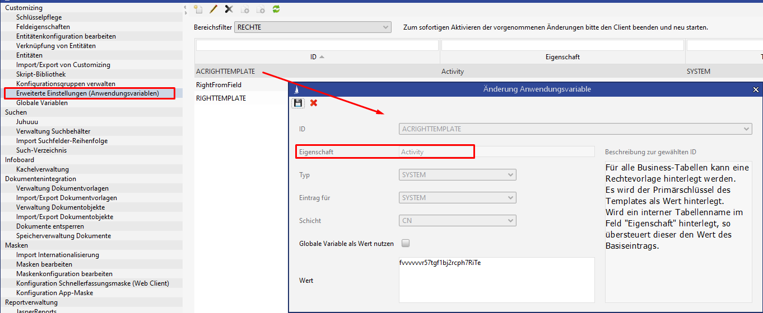Close the Änderung Anwendungsvariable dialog
The image size is (763, 313).
[756, 89]
